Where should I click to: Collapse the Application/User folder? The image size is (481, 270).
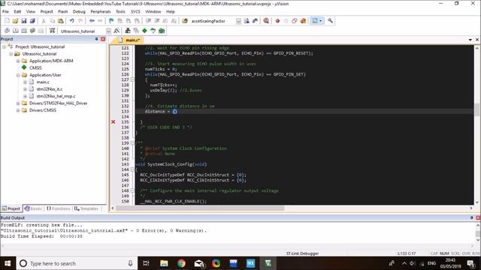18,75
